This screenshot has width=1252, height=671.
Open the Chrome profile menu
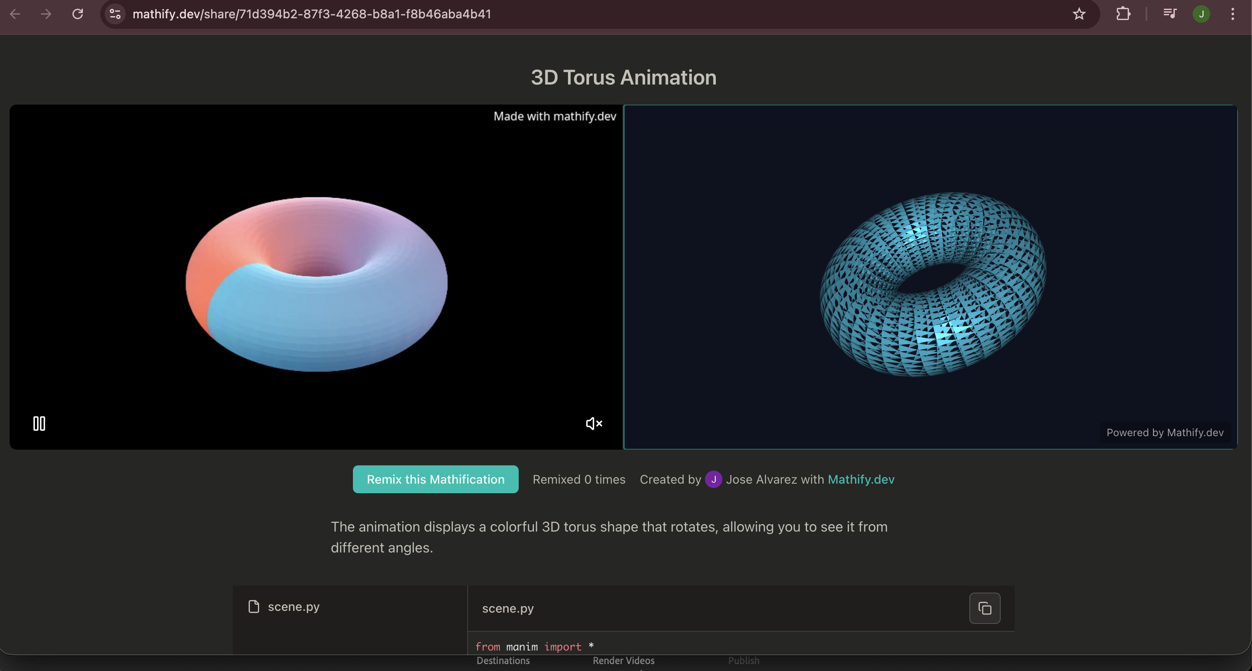pyautogui.click(x=1201, y=14)
